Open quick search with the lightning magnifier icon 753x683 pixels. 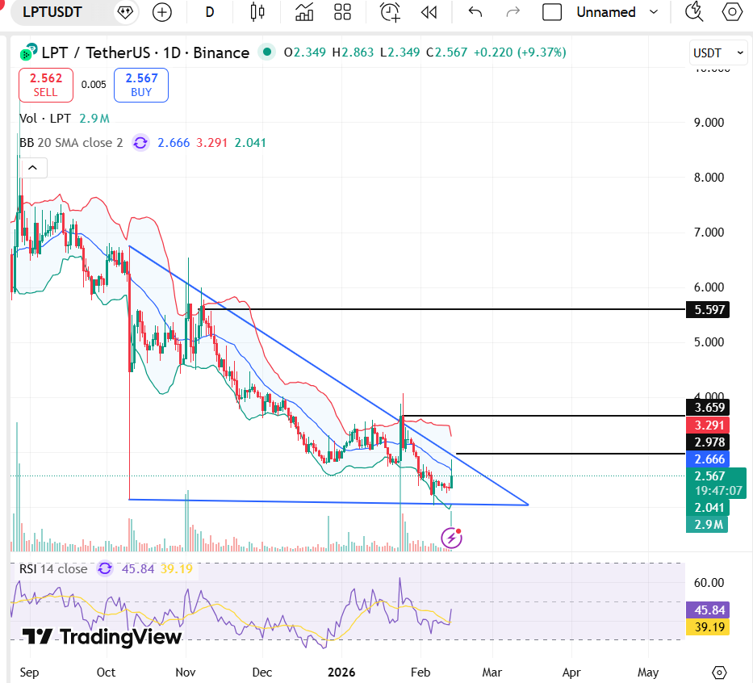point(692,12)
